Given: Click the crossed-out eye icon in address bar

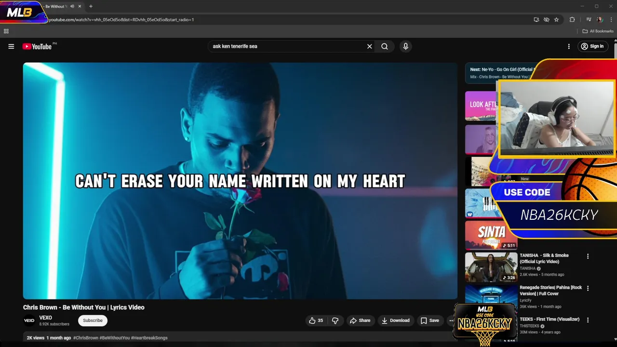Looking at the screenshot, I should pos(546,20).
